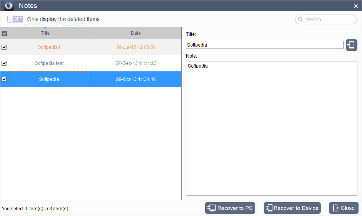Click the Notes app logo icon
This screenshot has height=216, width=362.
[x=9, y=5]
